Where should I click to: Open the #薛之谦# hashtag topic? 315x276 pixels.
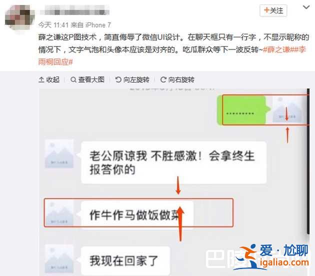277,49
